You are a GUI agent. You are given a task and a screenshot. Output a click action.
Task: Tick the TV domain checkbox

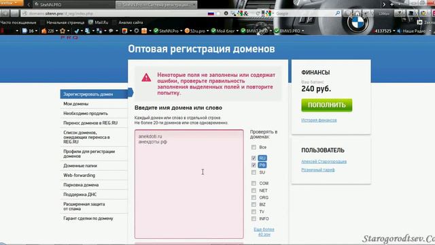coord(254,212)
